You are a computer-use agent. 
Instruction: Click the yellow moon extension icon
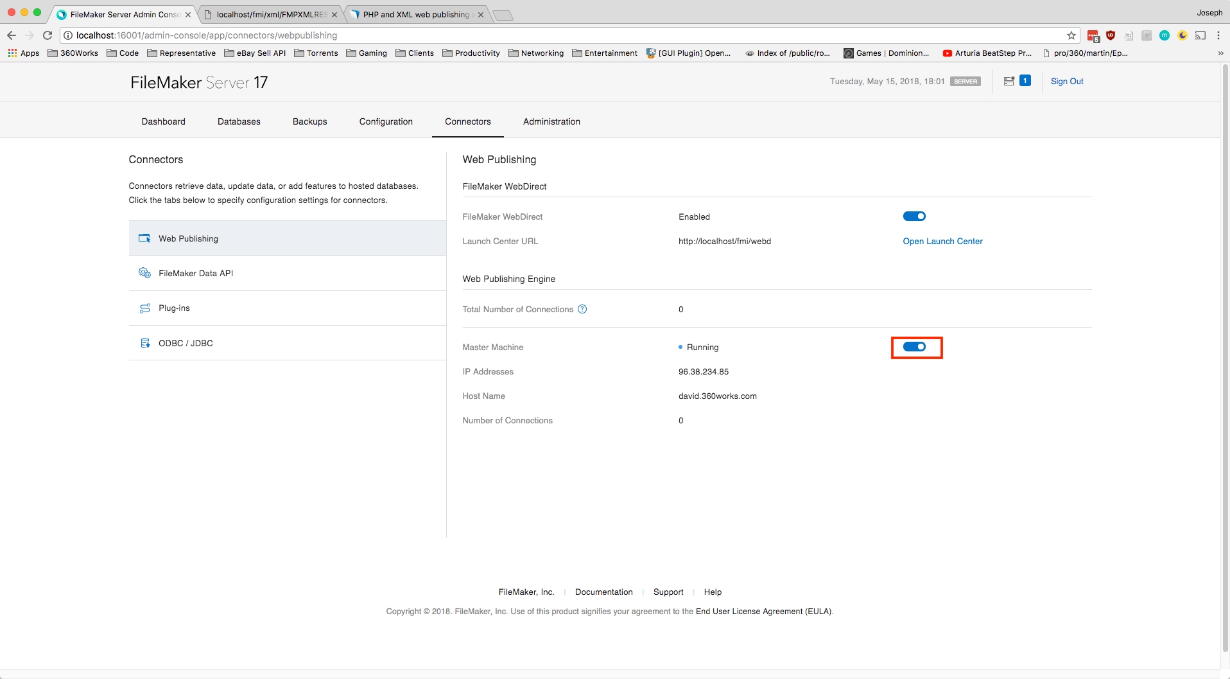1182,35
